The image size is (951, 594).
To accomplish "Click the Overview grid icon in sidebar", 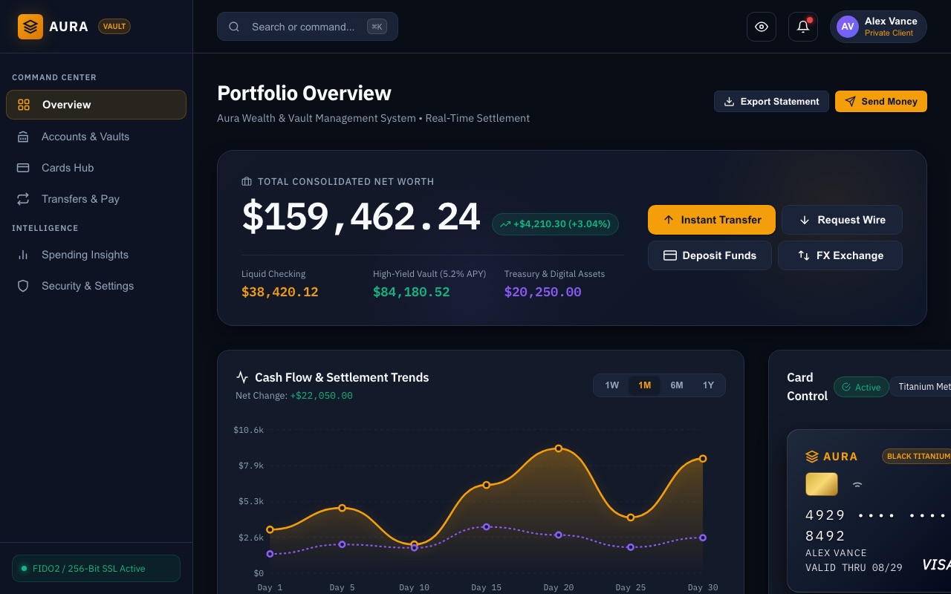I will (x=24, y=105).
